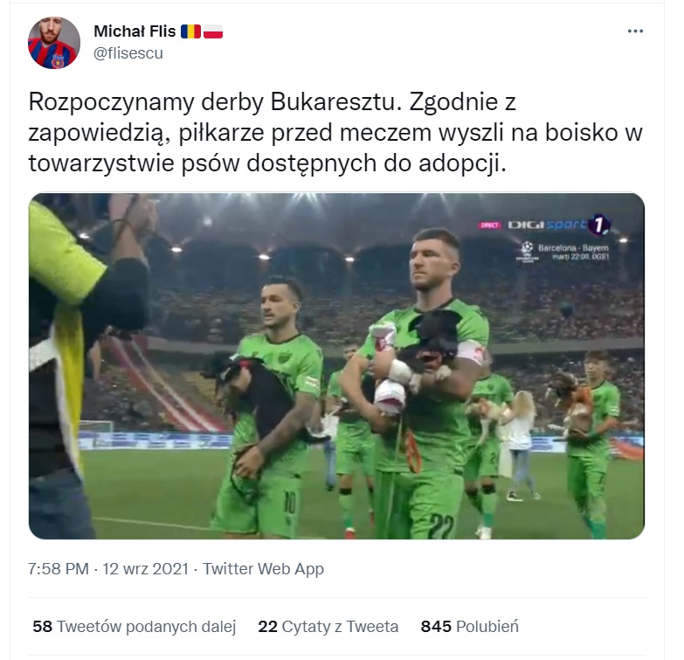Click the Champions League logo in photo
Screen dimensions: 684x660
[x=526, y=248]
